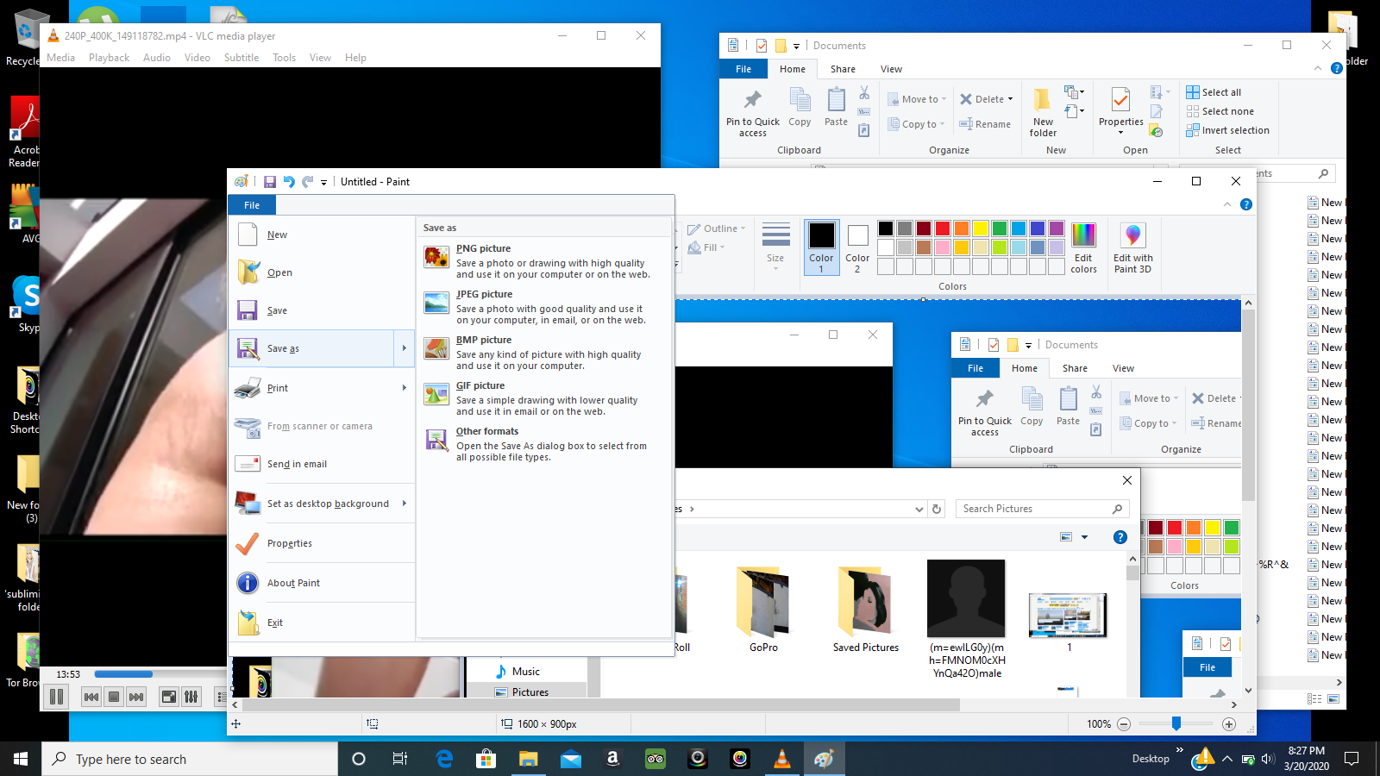1380x776 pixels.
Task: Open Task View on taskbar
Action: [400, 759]
